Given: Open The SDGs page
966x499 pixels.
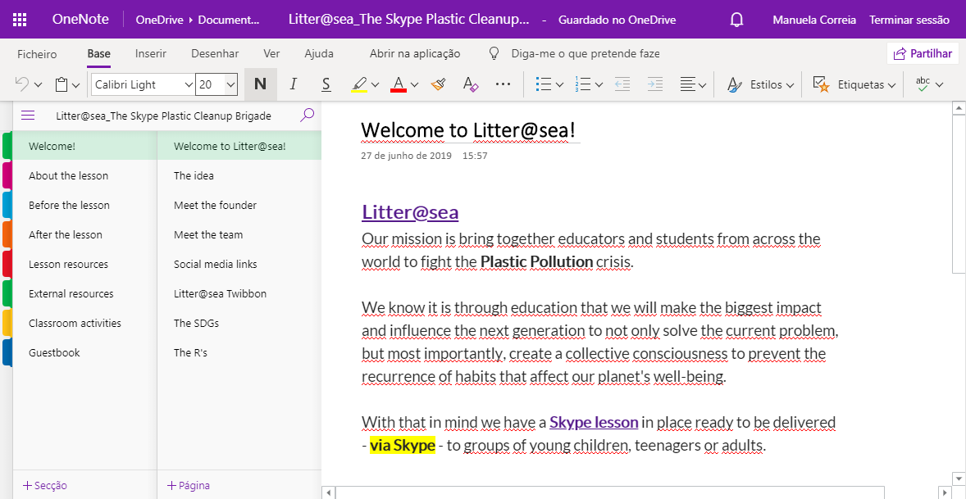Looking at the screenshot, I should pos(239,323).
